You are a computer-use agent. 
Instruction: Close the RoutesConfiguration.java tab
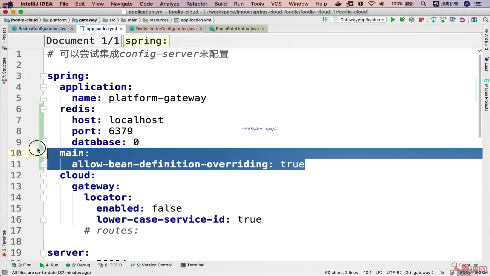(x=72, y=29)
